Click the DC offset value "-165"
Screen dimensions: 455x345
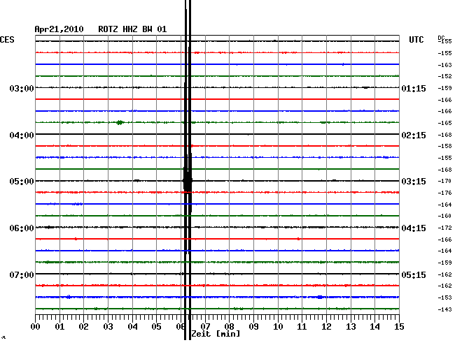click(444, 123)
